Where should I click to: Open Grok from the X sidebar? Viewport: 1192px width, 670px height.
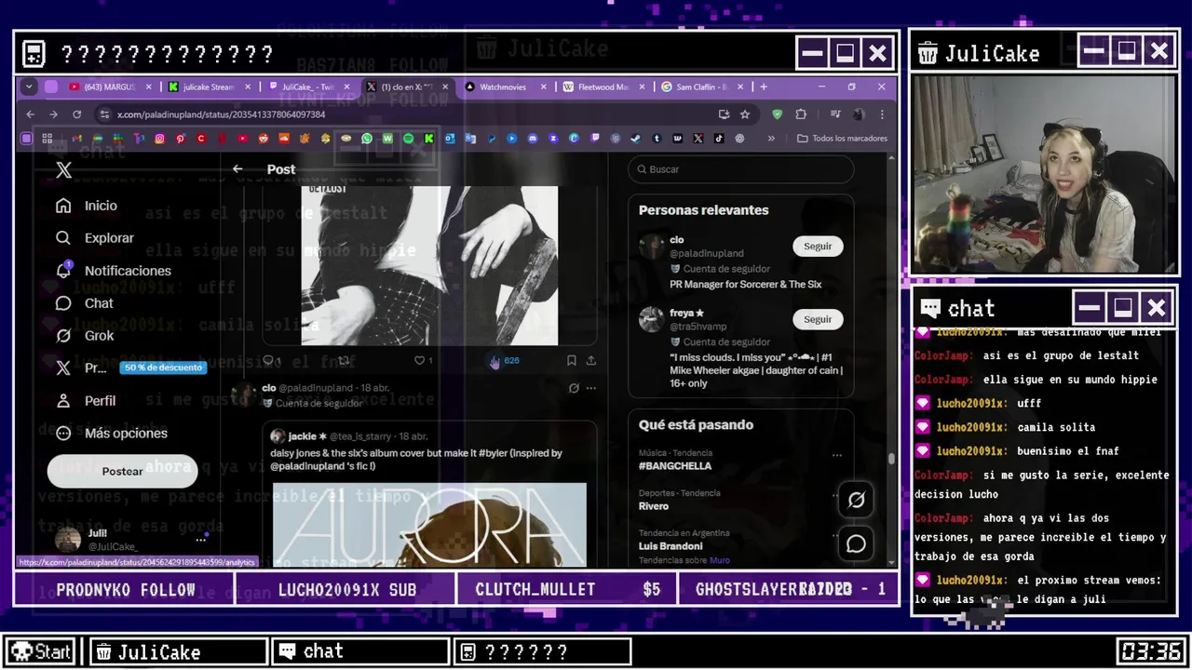tap(85, 335)
